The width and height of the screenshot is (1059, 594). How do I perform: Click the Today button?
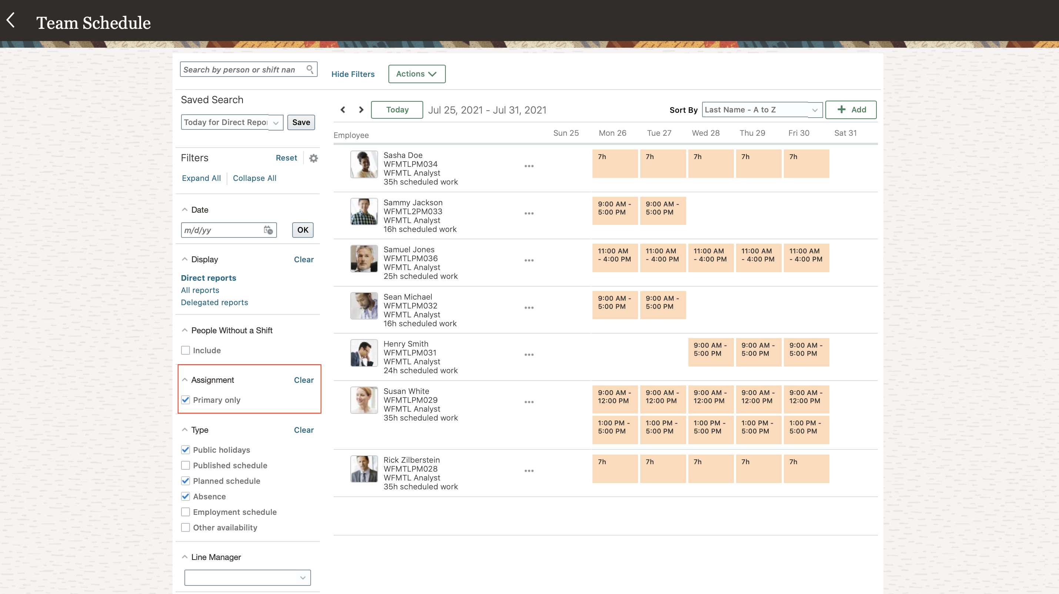(x=396, y=109)
